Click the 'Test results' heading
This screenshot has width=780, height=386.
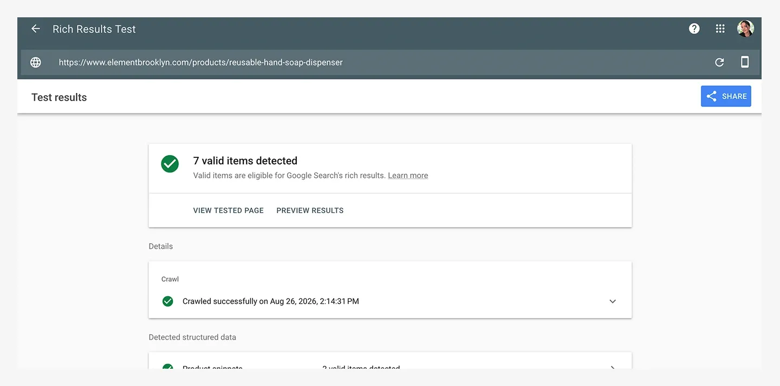coord(59,97)
